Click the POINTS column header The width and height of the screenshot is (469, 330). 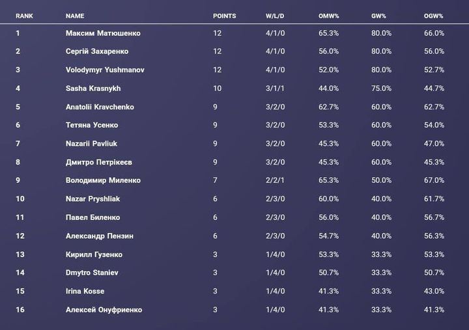click(x=224, y=16)
